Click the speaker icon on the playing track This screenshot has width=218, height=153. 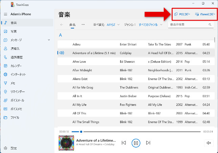(x=62, y=53)
